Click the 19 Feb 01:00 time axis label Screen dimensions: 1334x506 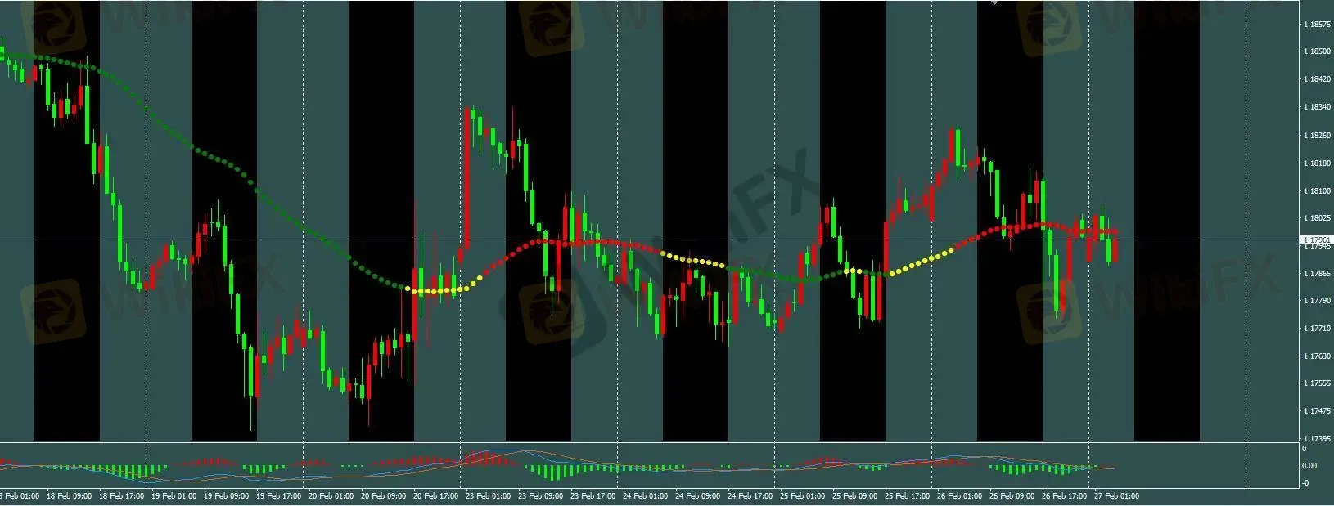pos(174,496)
